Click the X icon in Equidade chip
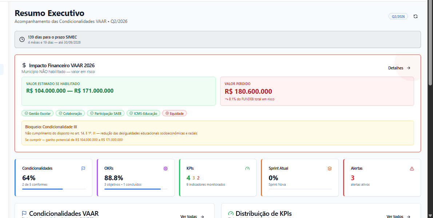The height and width of the screenshot is (218, 433). coord(167,113)
